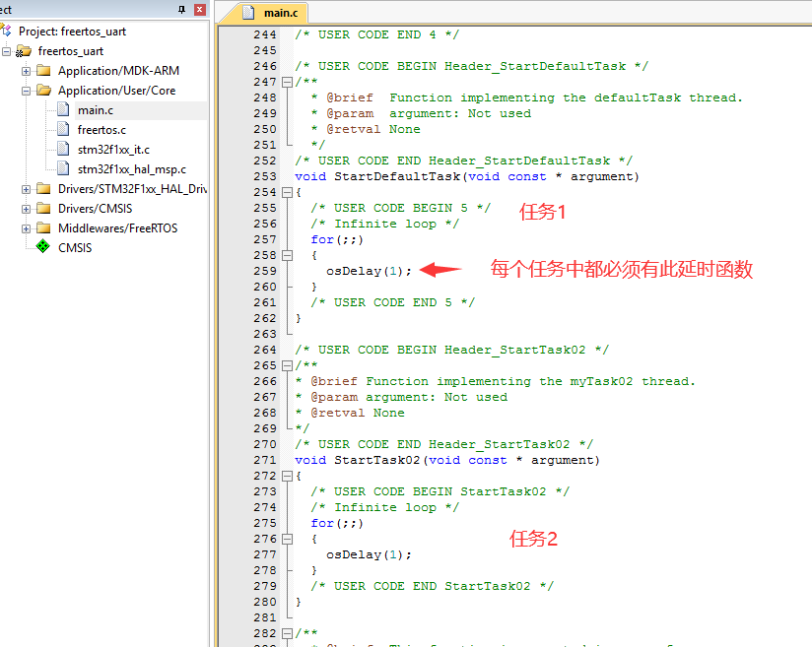This screenshot has width=812, height=647.
Task: Expand the Application/MDK-ARM group
Action: pos(26,71)
